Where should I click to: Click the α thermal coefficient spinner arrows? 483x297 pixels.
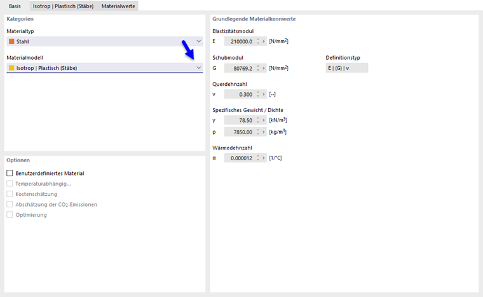click(258, 158)
